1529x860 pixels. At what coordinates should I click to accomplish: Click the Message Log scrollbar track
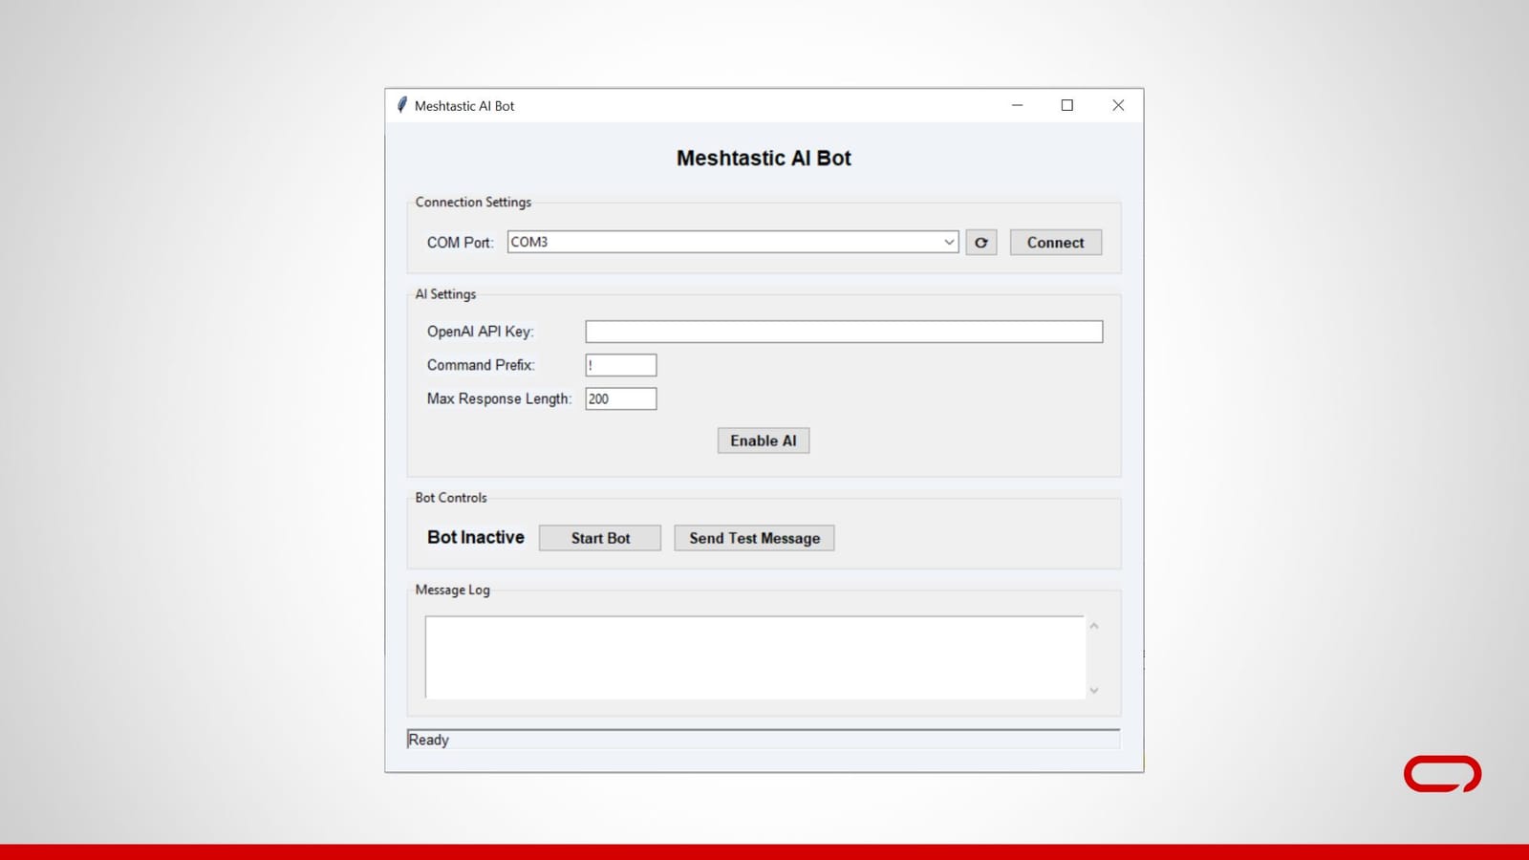pos(1094,656)
